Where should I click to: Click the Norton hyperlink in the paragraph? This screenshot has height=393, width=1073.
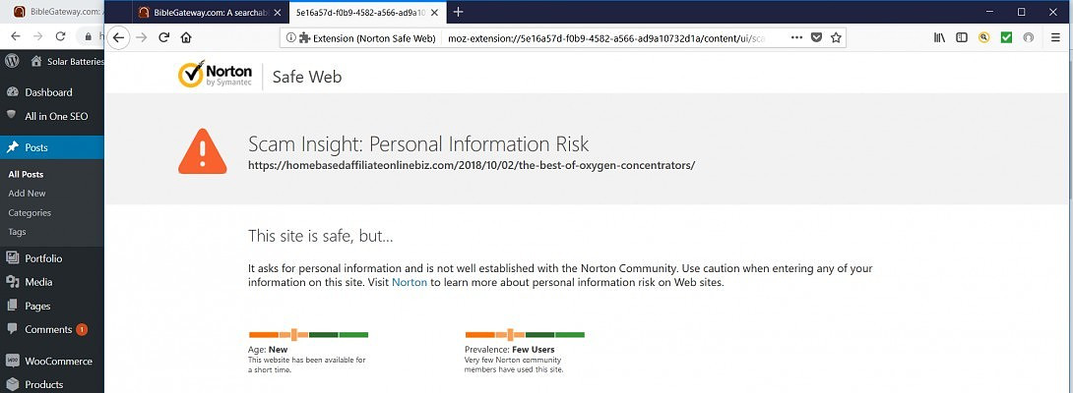point(410,283)
